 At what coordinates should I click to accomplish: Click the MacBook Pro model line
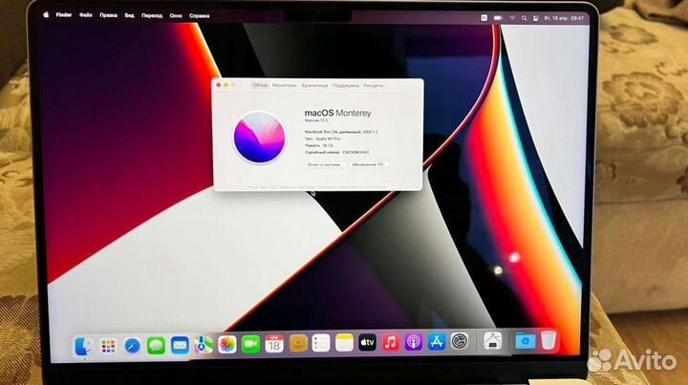pyautogui.click(x=341, y=132)
